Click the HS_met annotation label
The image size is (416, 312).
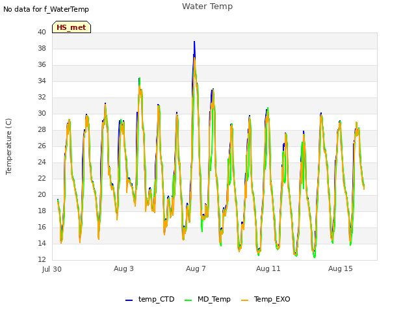pyautogui.click(x=71, y=27)
